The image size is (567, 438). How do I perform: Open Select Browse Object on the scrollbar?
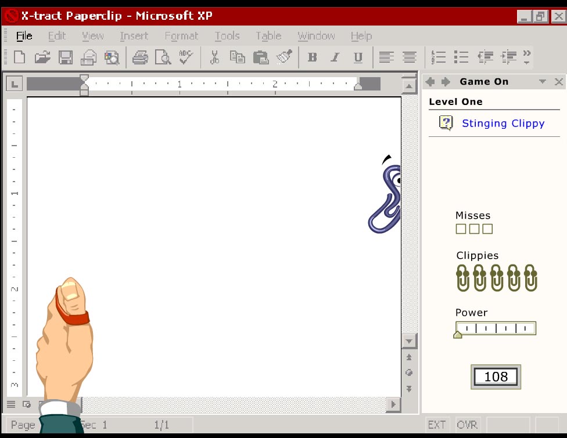pyautogui.click(x=408, y=371)
